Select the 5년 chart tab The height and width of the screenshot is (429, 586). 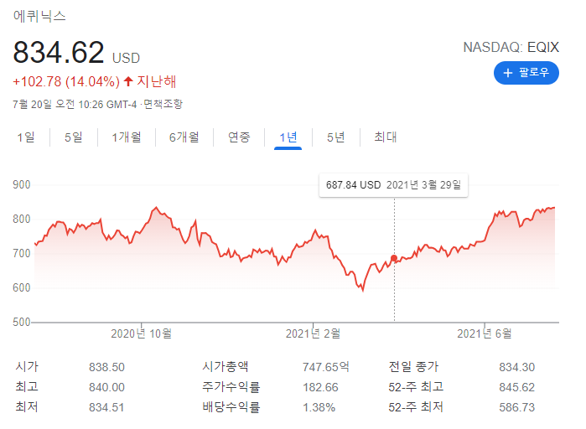(336, 137)
